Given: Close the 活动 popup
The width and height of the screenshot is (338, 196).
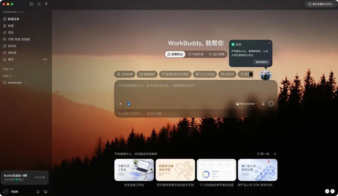Looking at the screenshot, I should [269, 43].
